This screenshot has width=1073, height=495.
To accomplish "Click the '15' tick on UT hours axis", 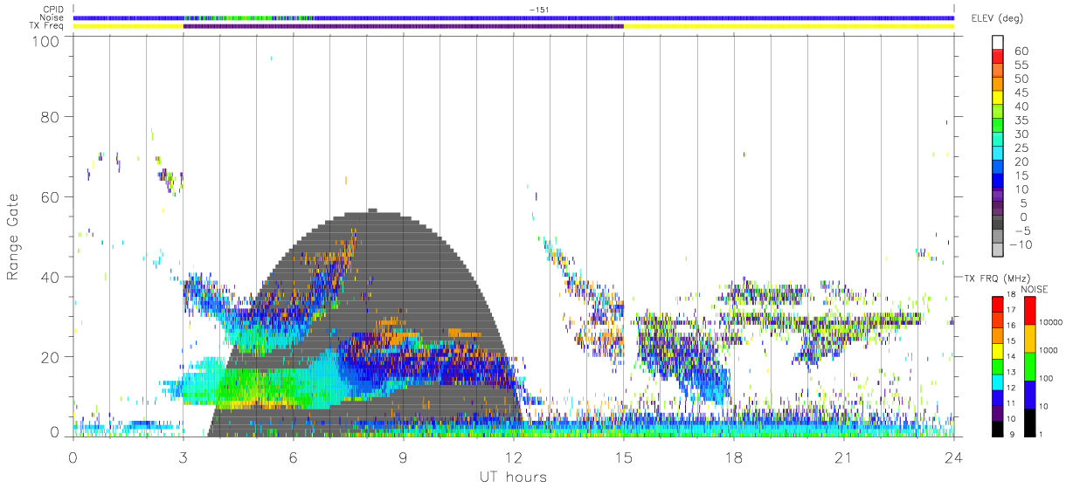I will pos(623,458).
